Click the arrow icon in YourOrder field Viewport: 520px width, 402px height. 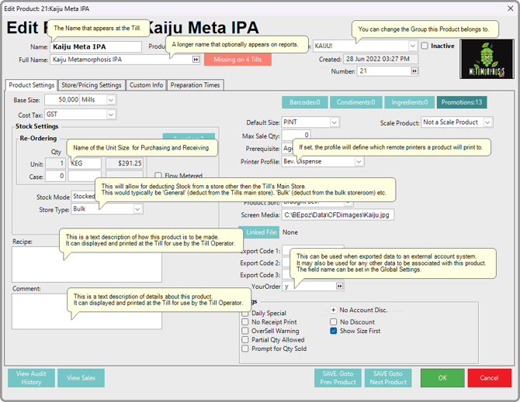(x=328, y=286)
